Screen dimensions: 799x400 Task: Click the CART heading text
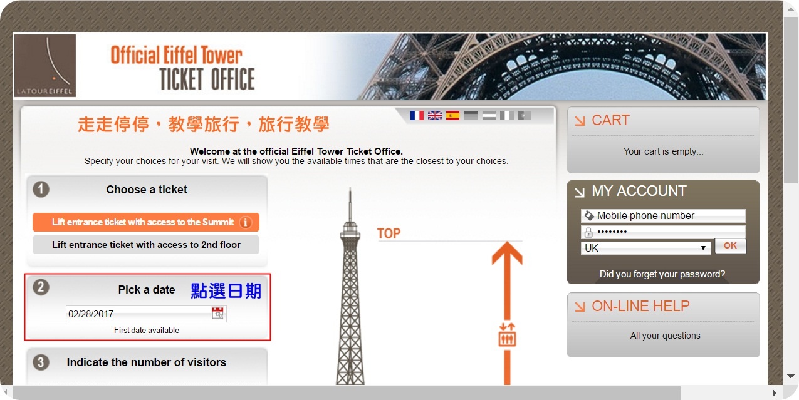coord(611,120)
